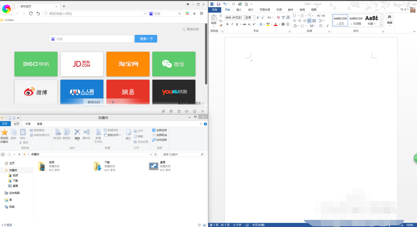Toggle Underline formatting in Word

(237, 24)
